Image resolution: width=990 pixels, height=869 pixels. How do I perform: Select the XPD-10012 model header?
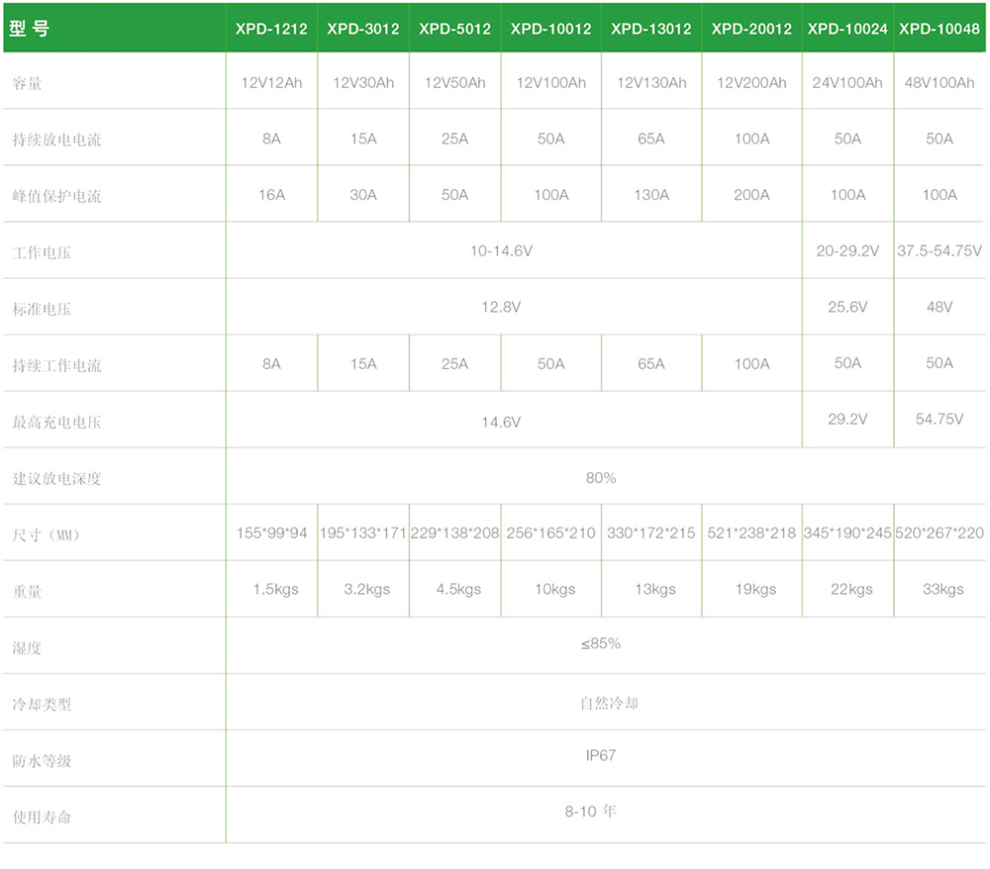coord(550,29)
